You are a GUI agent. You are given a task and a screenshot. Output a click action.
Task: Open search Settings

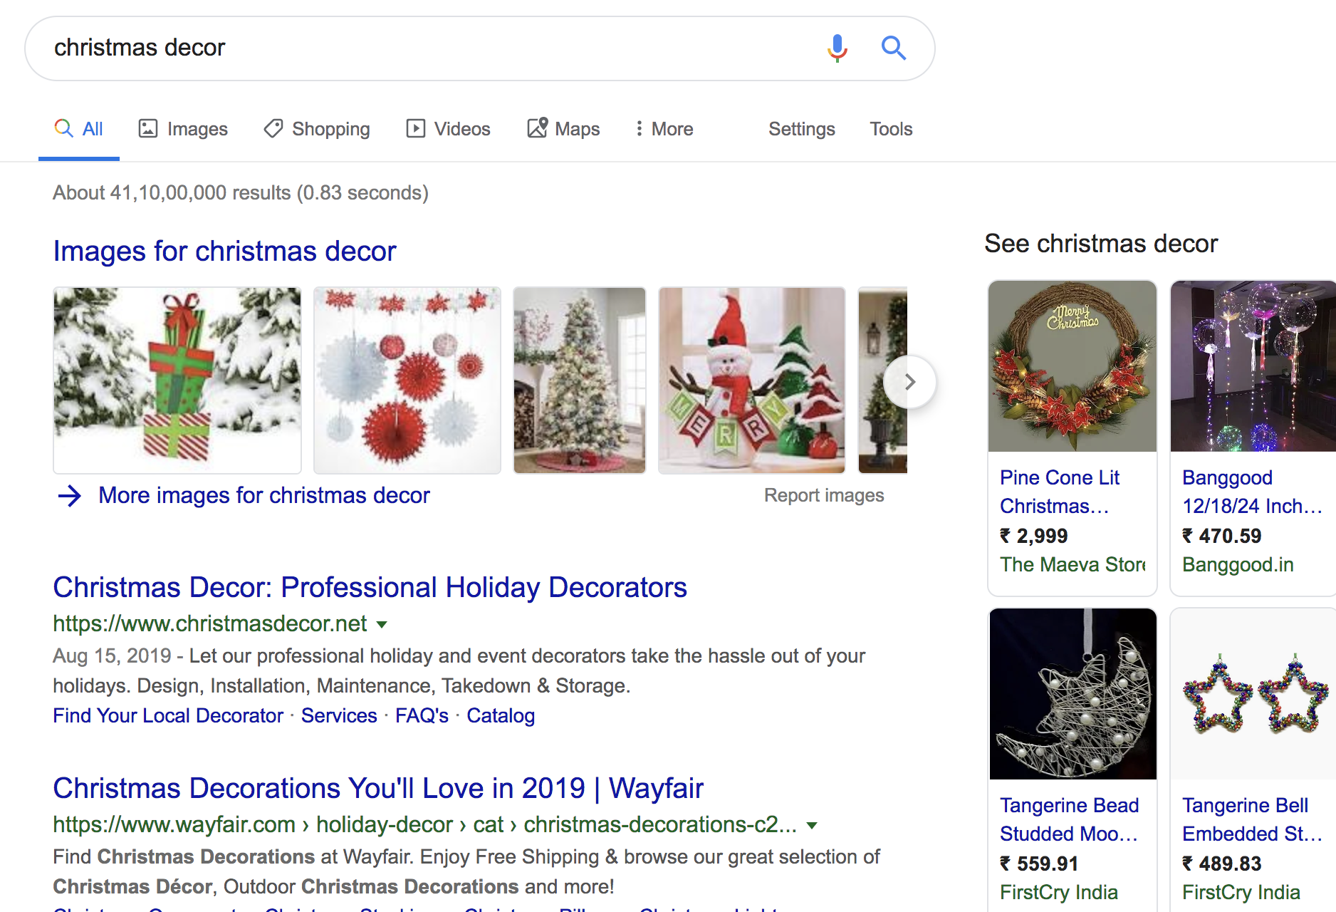(x=801, y=129)
